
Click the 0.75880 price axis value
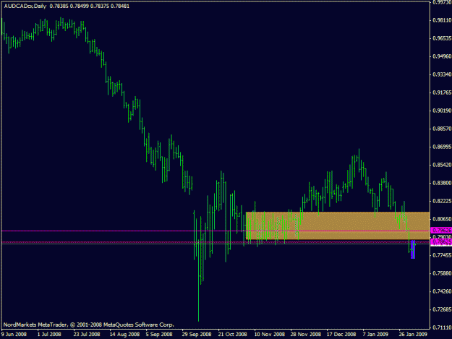[442, 273]
